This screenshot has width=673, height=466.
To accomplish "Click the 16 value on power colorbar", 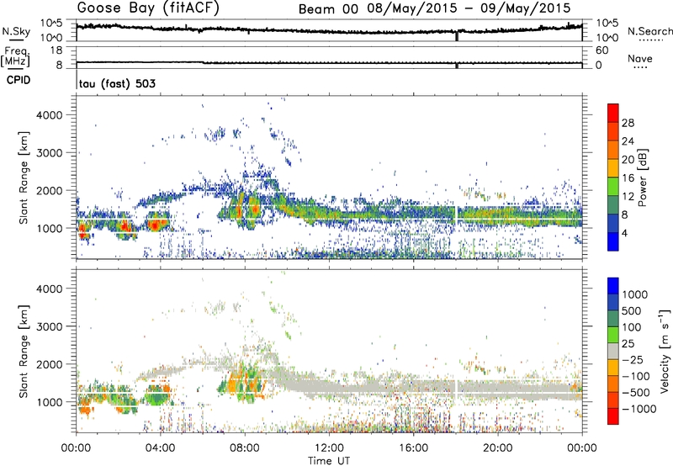I will [628, 178].
